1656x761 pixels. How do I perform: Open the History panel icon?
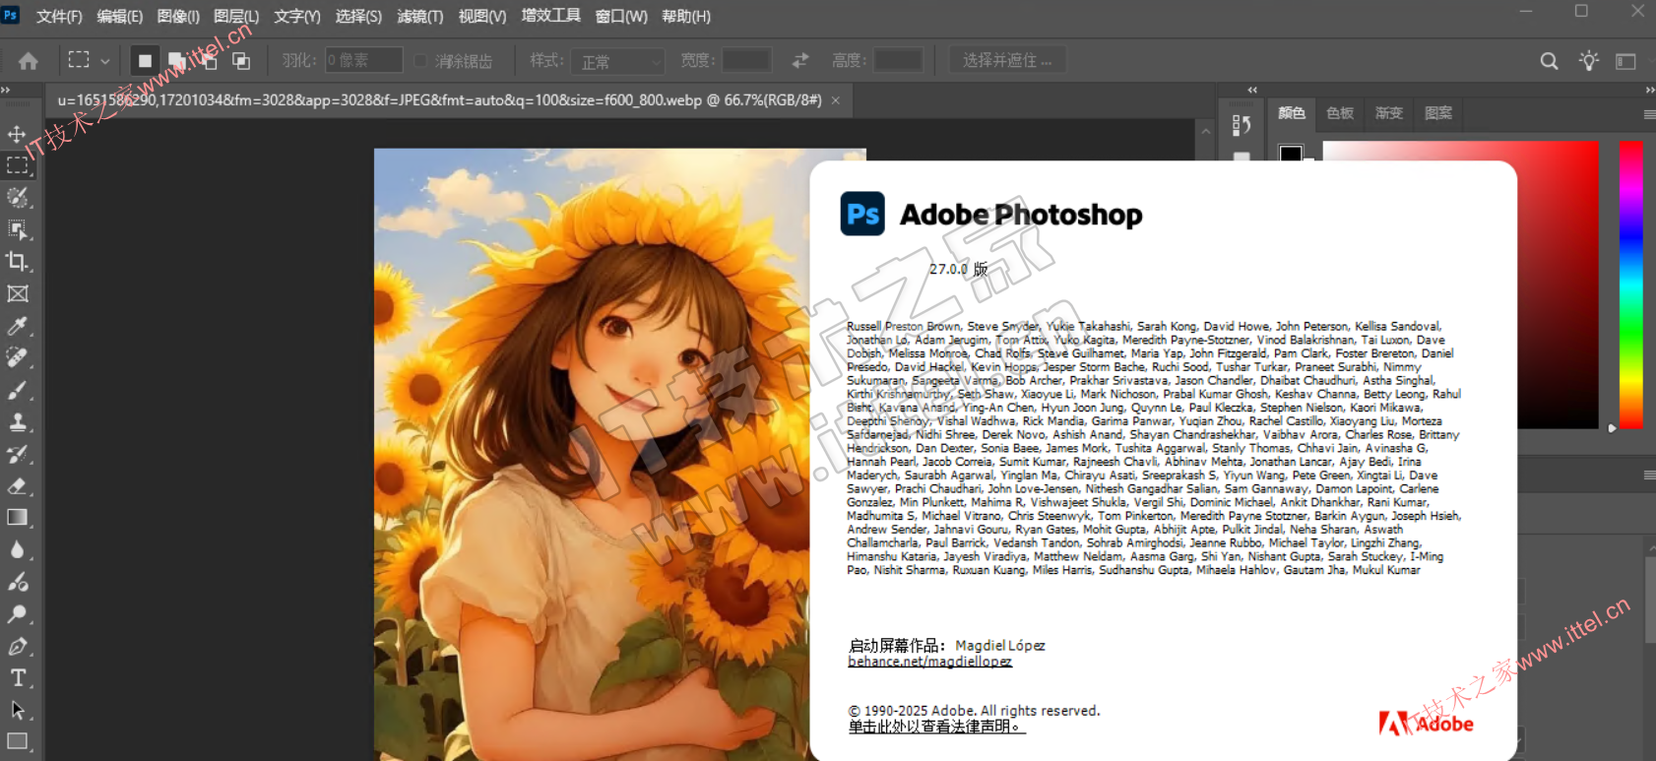(x=1242, y=125)
